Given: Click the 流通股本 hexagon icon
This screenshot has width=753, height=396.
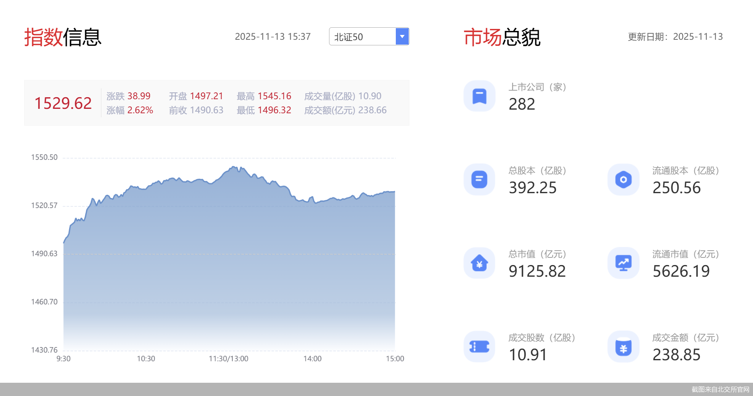Looking at the screenshot, I should click(x=623, y=180).
